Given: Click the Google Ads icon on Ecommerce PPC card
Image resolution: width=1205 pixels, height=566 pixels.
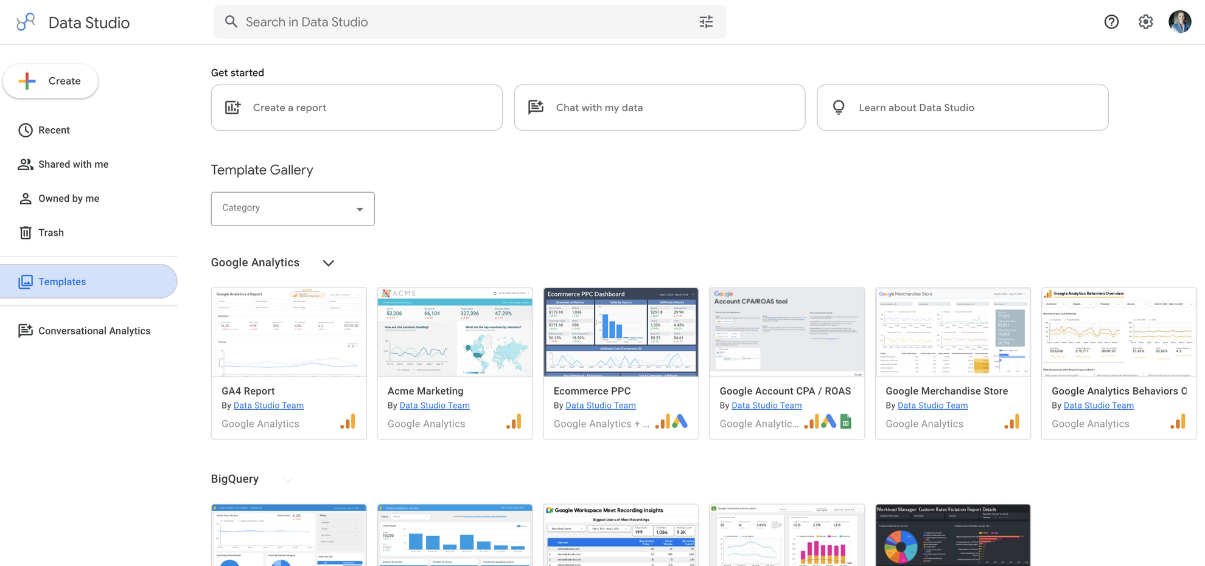Looking at the screenshot, I should tap(680, 421).
